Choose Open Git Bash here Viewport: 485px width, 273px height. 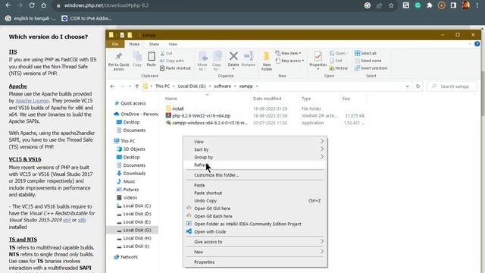pyautogui.click(x=255, y=216)
